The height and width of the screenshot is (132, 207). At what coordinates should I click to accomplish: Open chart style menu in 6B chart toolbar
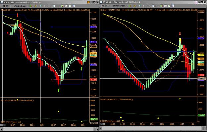click(x=130, y=6)
